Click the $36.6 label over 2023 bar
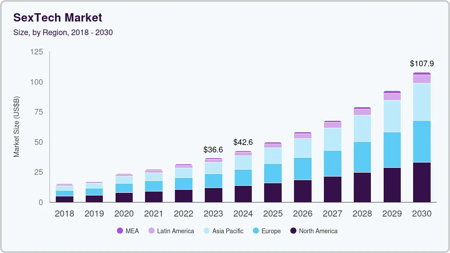Screen dimensions: 450x253 point(214,149)
